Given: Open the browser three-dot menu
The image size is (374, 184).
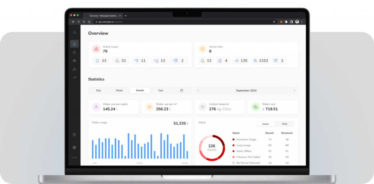Looking at the screenshot, I should pos(302,22).
